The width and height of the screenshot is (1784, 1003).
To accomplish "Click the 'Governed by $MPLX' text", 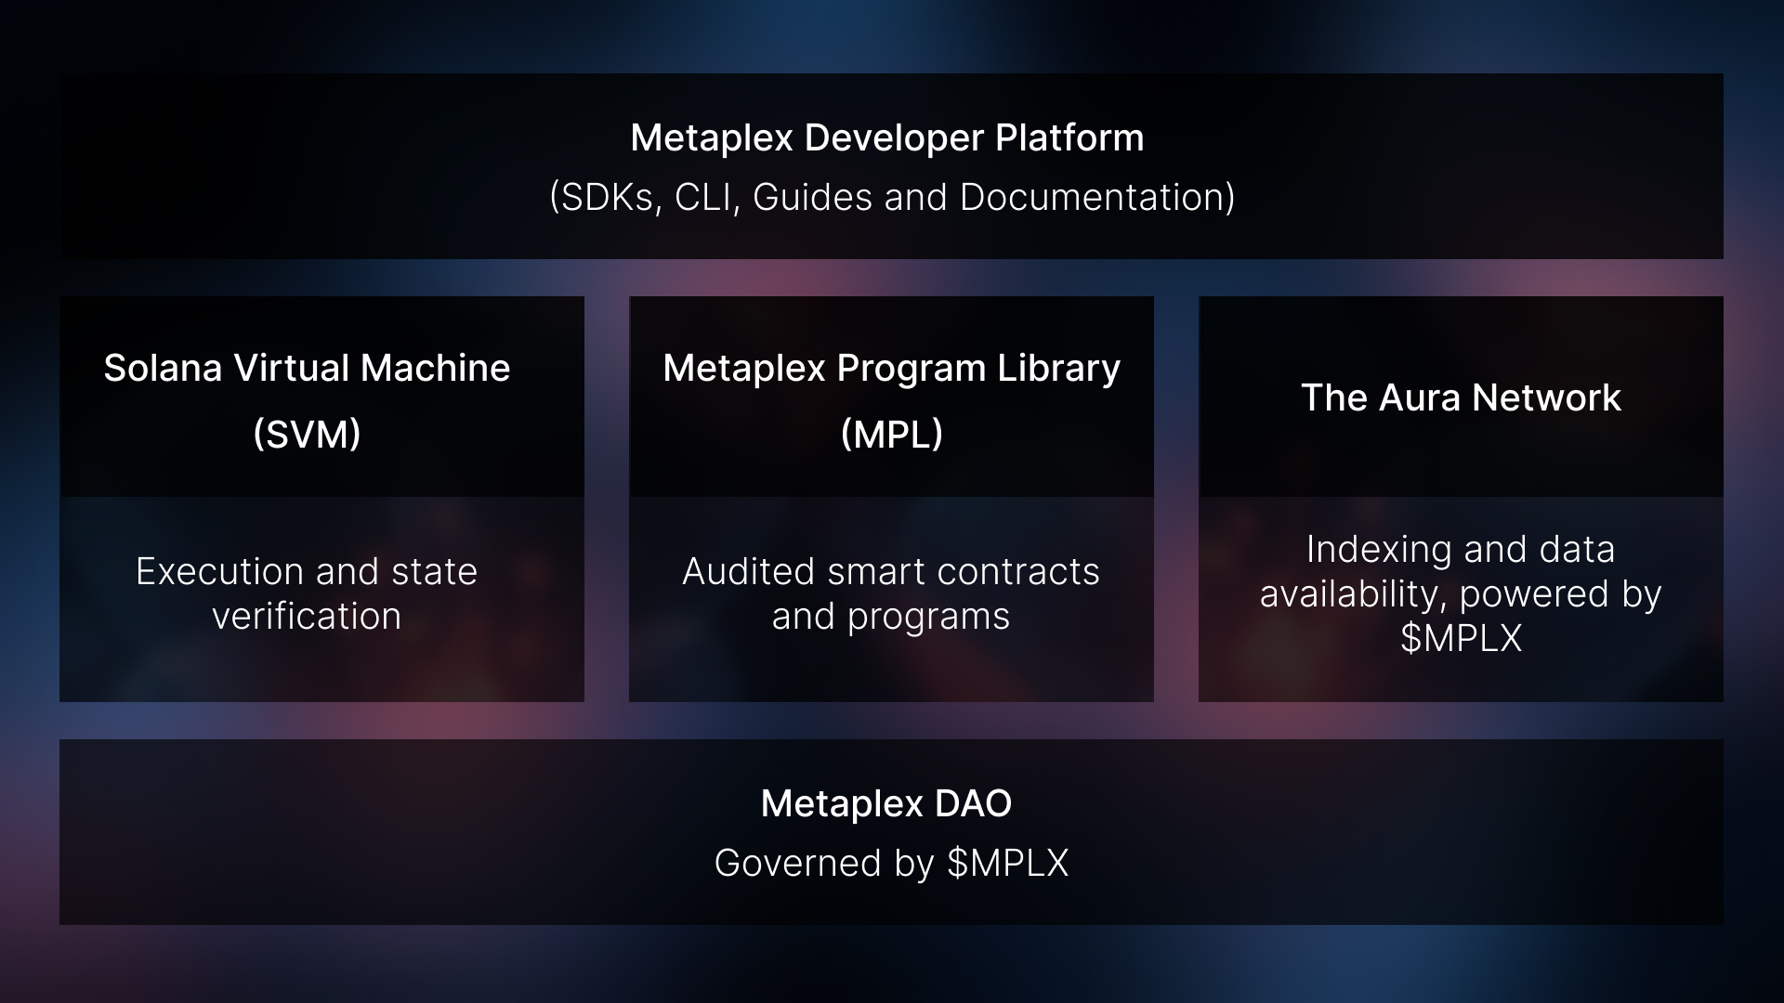I will pos(889,863).
